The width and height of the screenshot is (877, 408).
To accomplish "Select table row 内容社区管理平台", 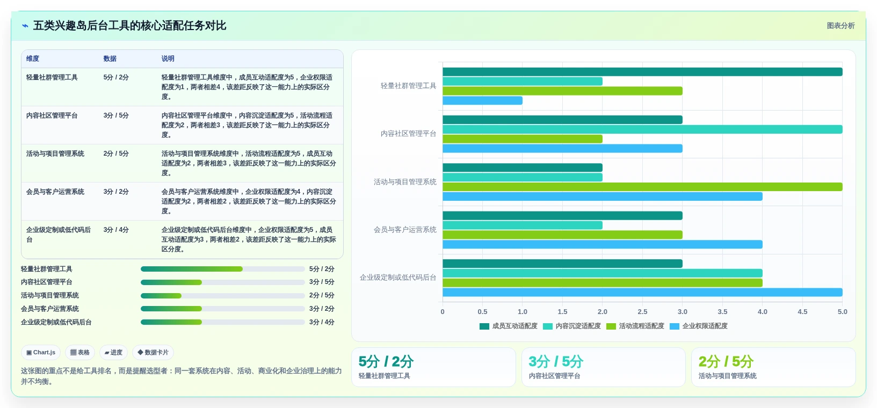I will [x=182, y=125].
